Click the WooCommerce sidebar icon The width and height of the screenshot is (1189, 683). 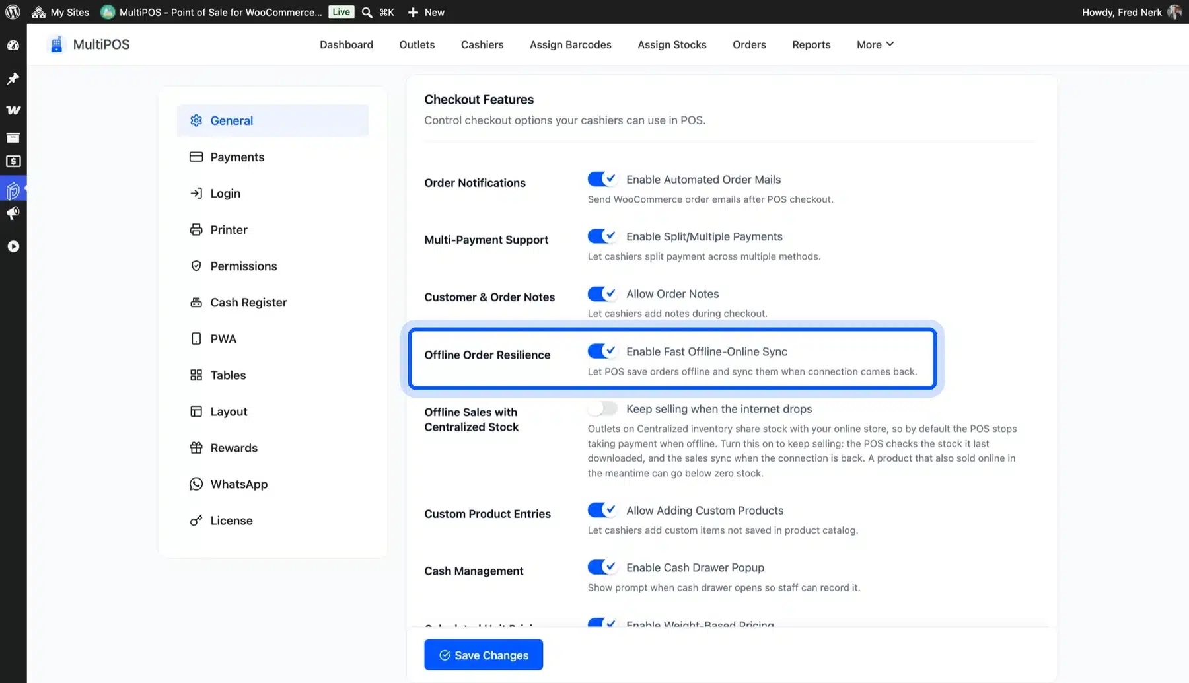pos(13,110)
